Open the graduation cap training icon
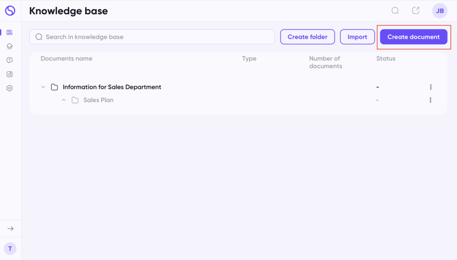 tap(9, 46)
